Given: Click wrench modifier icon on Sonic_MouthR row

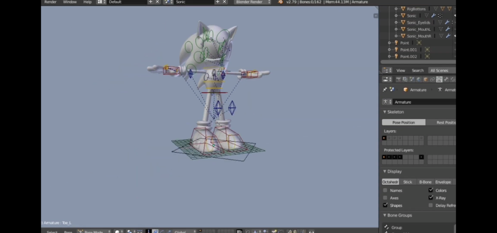Looking at the screenshot, I should [448, 36].
